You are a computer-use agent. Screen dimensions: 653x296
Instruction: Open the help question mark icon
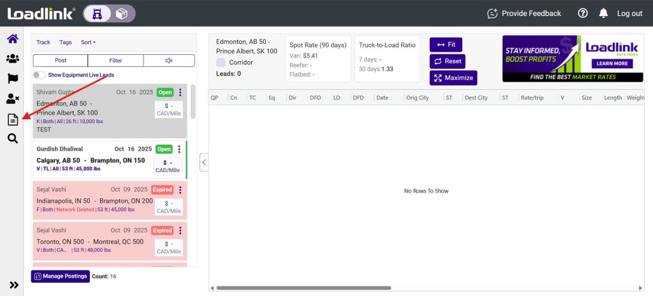click(x=582, y=13)
